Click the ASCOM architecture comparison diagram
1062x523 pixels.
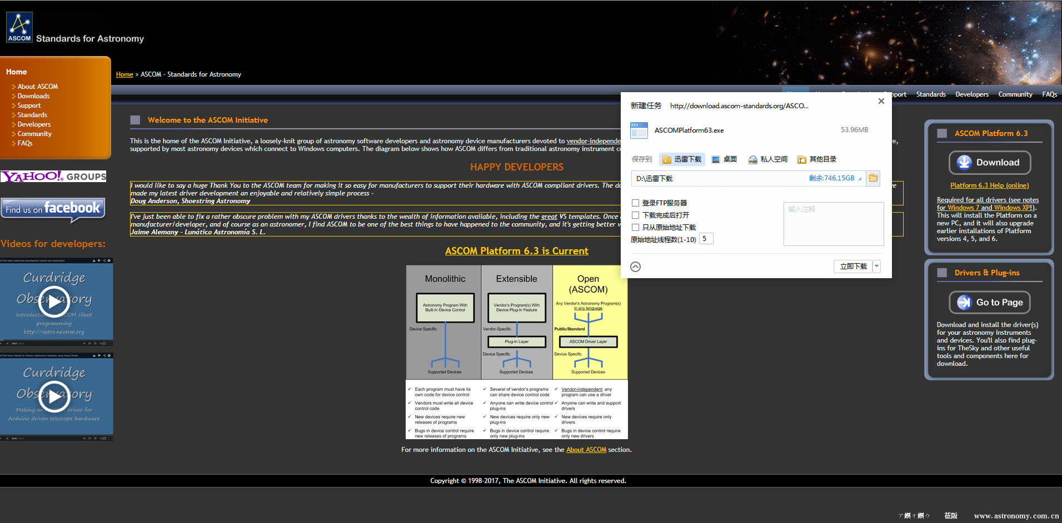click(x=517, y=352)
